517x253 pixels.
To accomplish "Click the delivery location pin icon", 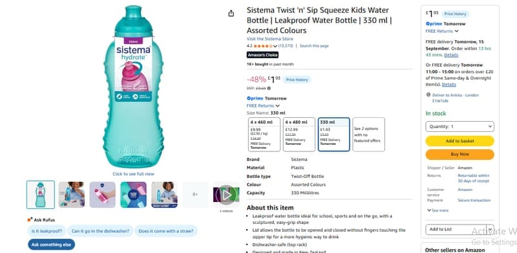I will pos(428,94).
